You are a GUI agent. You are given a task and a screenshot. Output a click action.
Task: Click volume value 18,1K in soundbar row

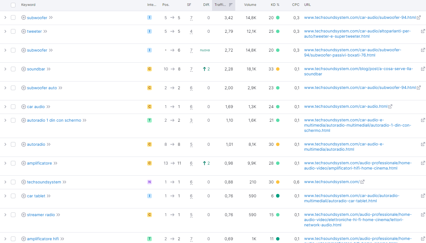pos(251,69)
